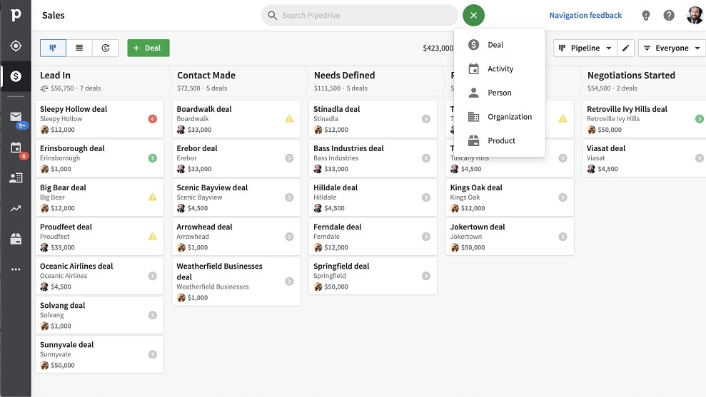Screen dimensions: 706x397
Task: Click red overdue icon on Sleepy Hollow deal
Action: click(x=153, y=119)
